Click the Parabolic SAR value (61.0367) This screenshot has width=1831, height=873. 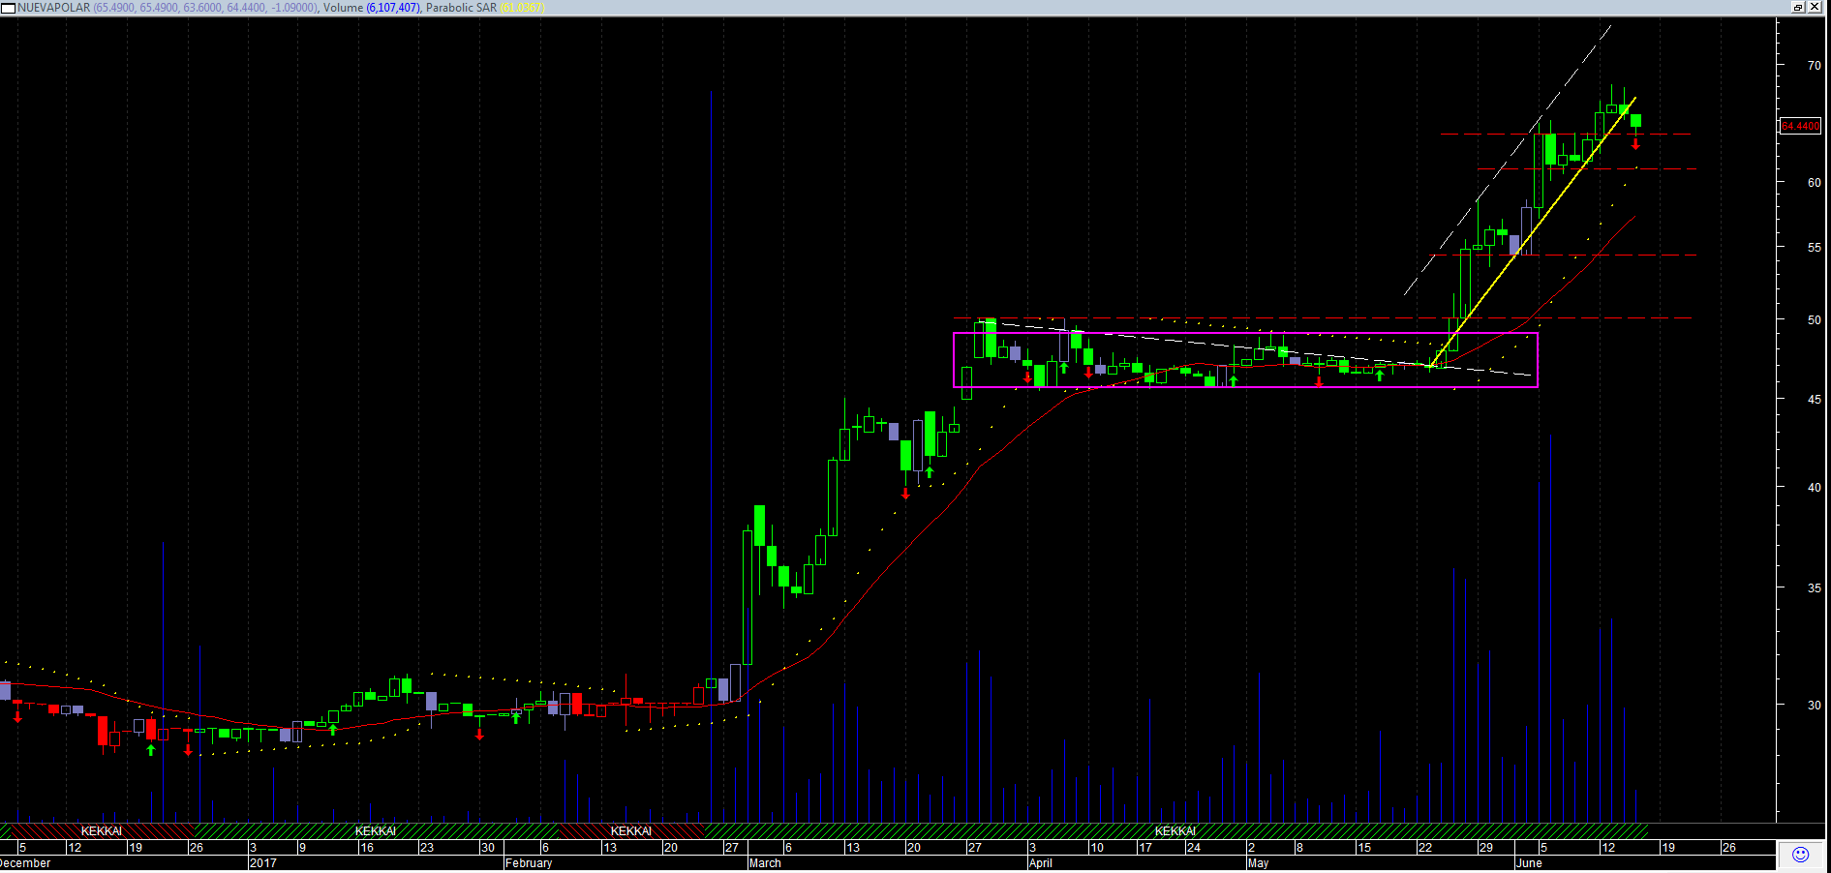(523, 8)
